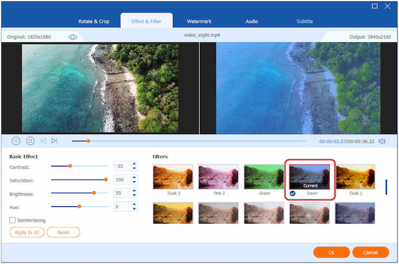Screen dimensions: 399x264
Task: Click the Apply to All button
Action: [27, 232]
